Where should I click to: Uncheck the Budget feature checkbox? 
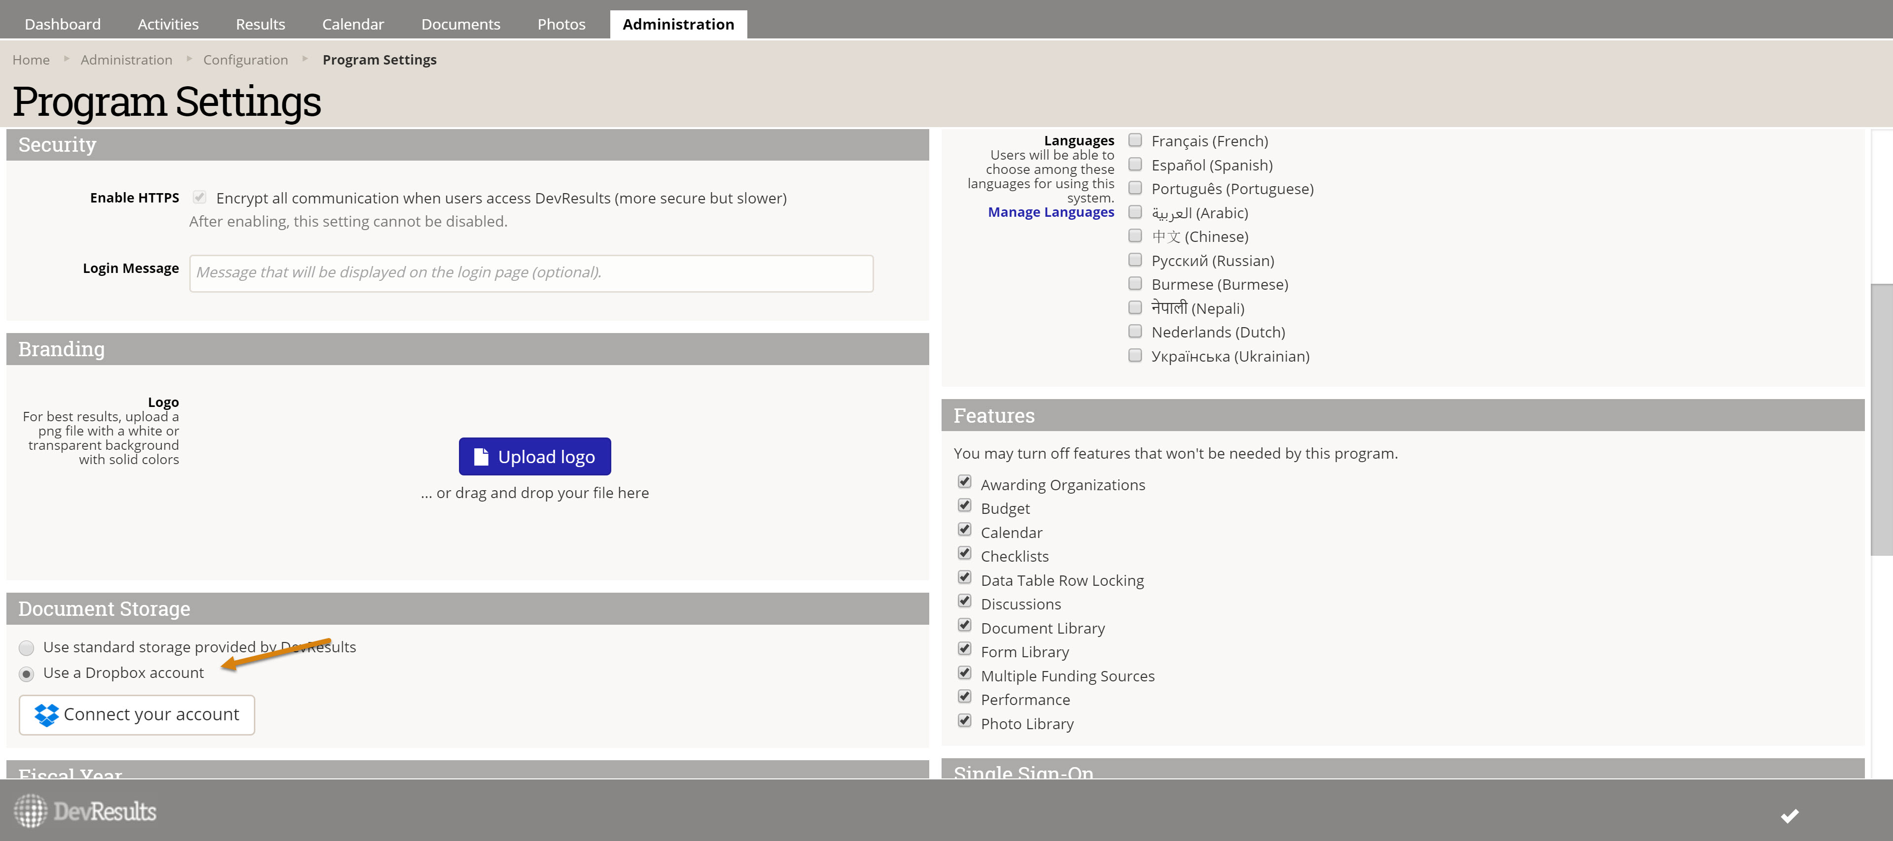tap(964, 506)
